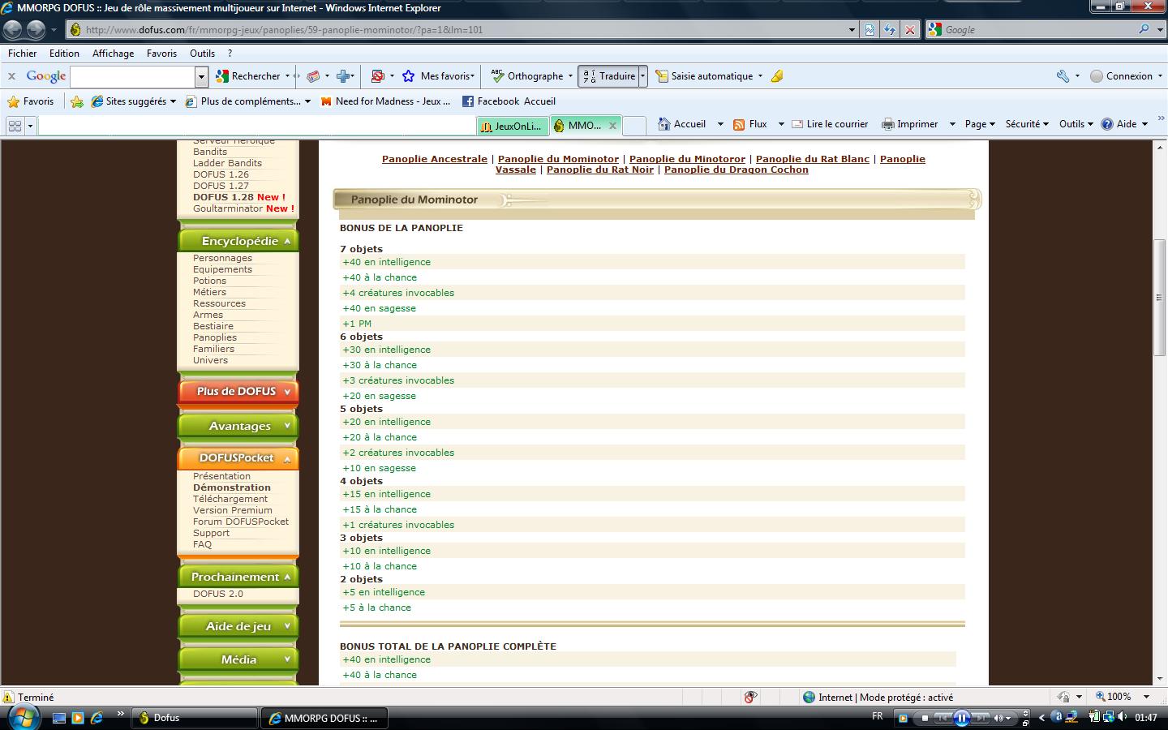Click the Traduire button in Google toolbar
Image resolution: width=1168 pixels, height=730 pixels.
tap(608, 76)
